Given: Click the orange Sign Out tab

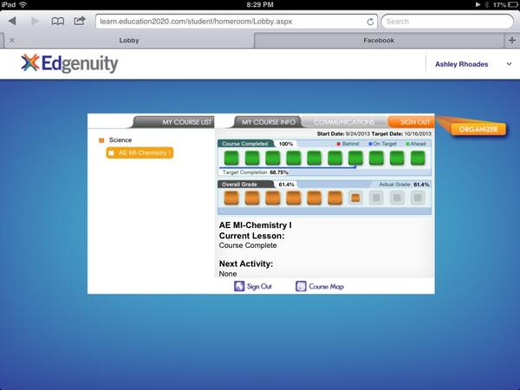Looking at the screenshot, I should [411, 122].
